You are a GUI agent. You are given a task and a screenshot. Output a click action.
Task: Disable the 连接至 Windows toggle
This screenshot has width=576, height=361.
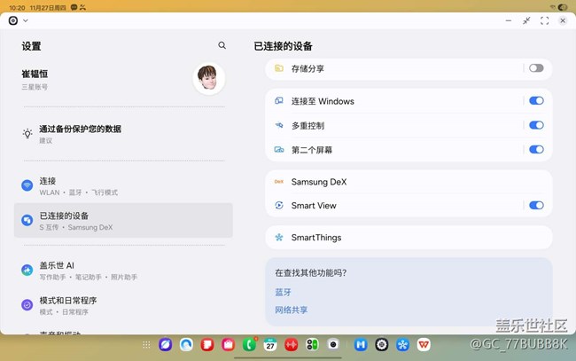point(535,101)
